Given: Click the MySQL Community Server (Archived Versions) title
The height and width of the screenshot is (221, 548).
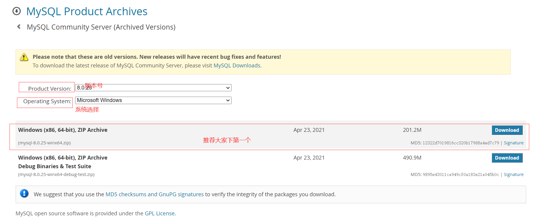Looking at the screenshot, I should 101,27.
